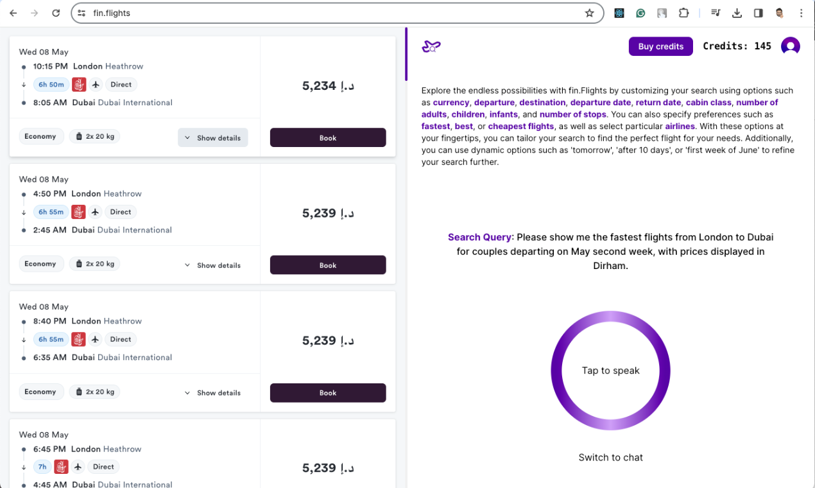Open the media controls icon
The width and height of the screenshot is (815, 488).
tap(716, 13)
